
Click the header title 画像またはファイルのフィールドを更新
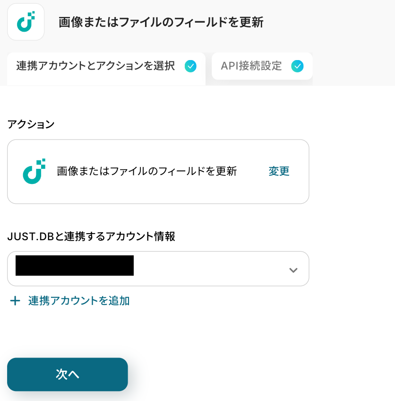(161, 22)
